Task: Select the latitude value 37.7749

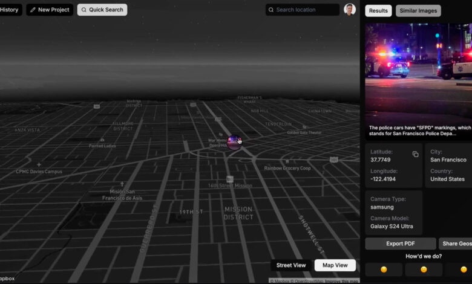Action: click(x=380, y=160)
